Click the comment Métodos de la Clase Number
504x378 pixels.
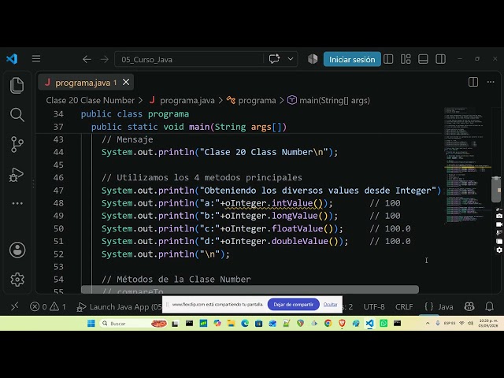click(176, 280)
